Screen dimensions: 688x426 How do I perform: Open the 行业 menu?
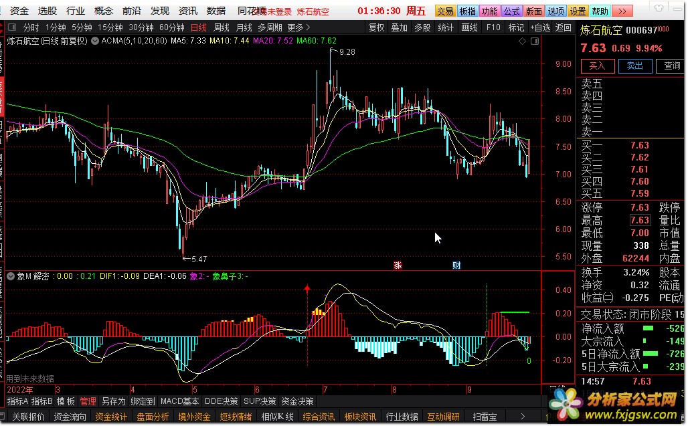tap(76, 11)
